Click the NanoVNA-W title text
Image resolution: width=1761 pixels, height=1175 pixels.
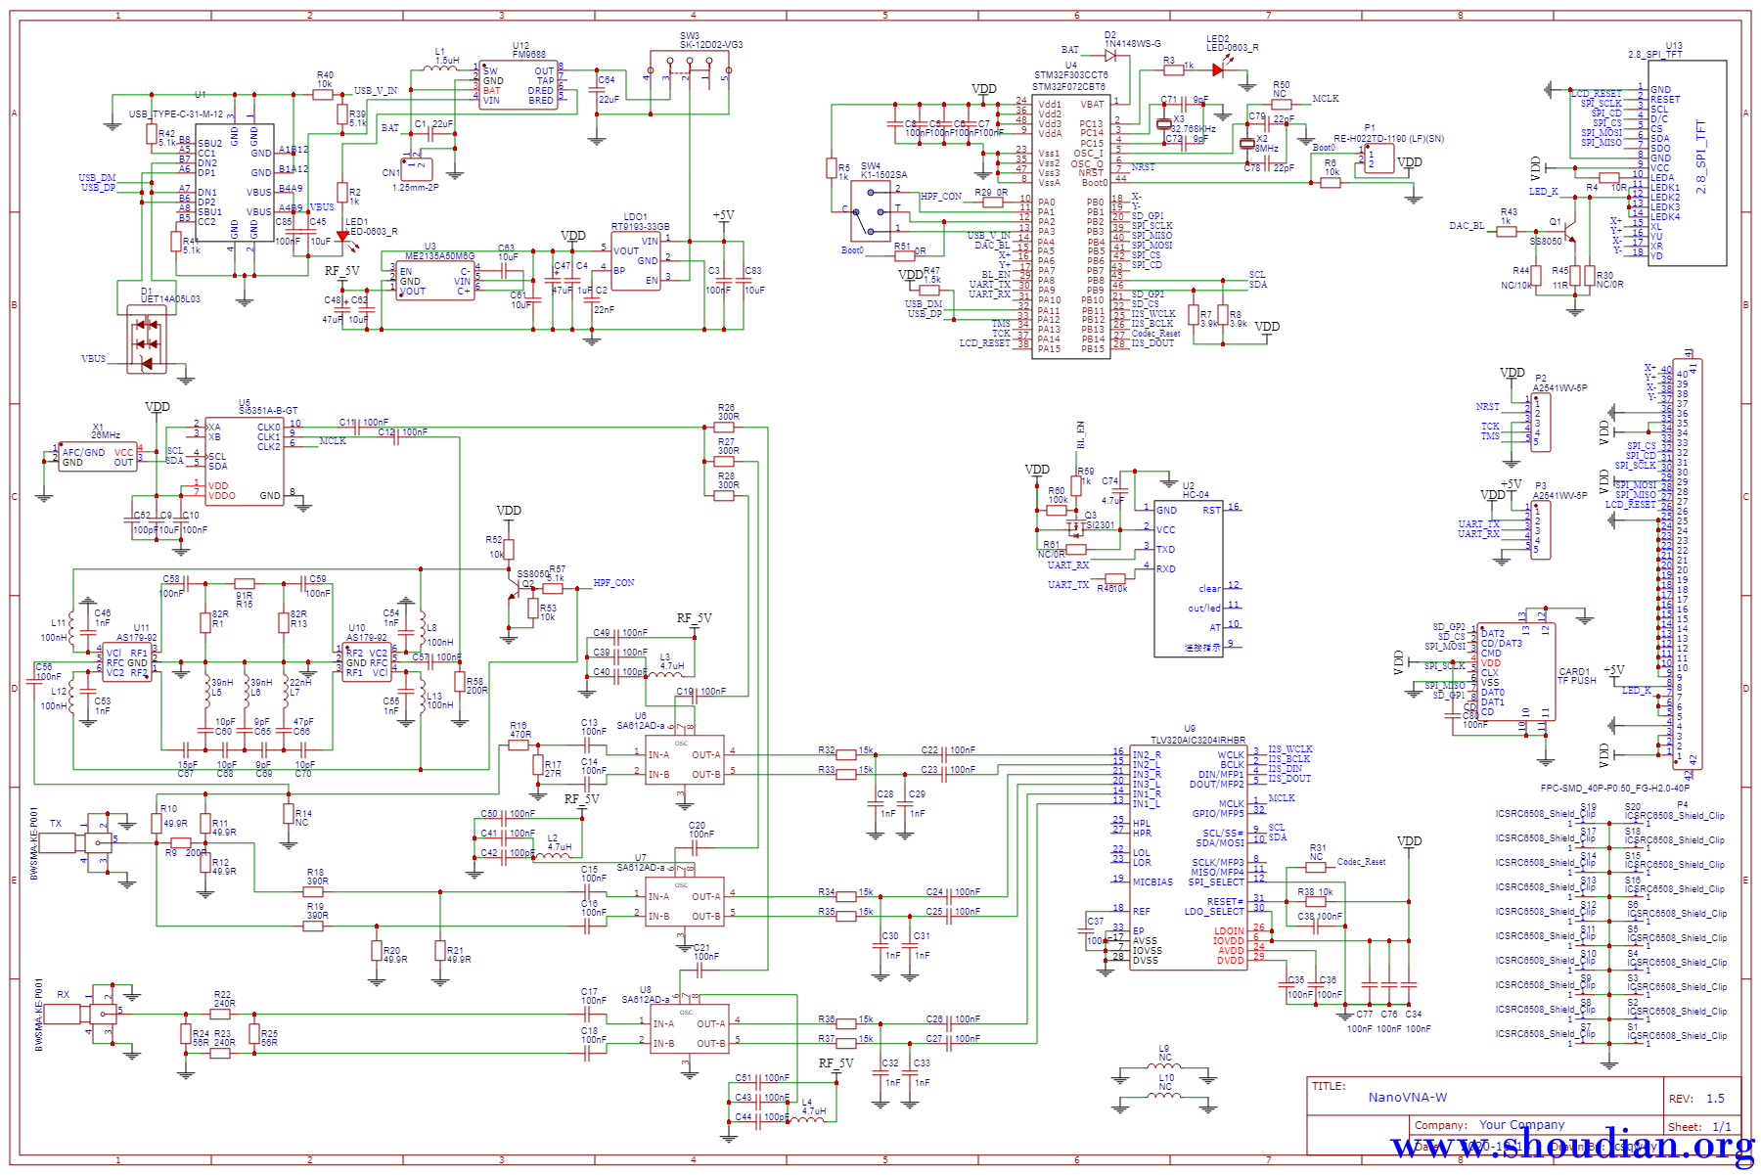(x=1407, y=1098)
